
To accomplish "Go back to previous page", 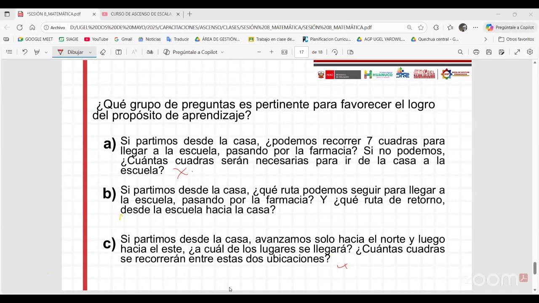I will 7,27.
